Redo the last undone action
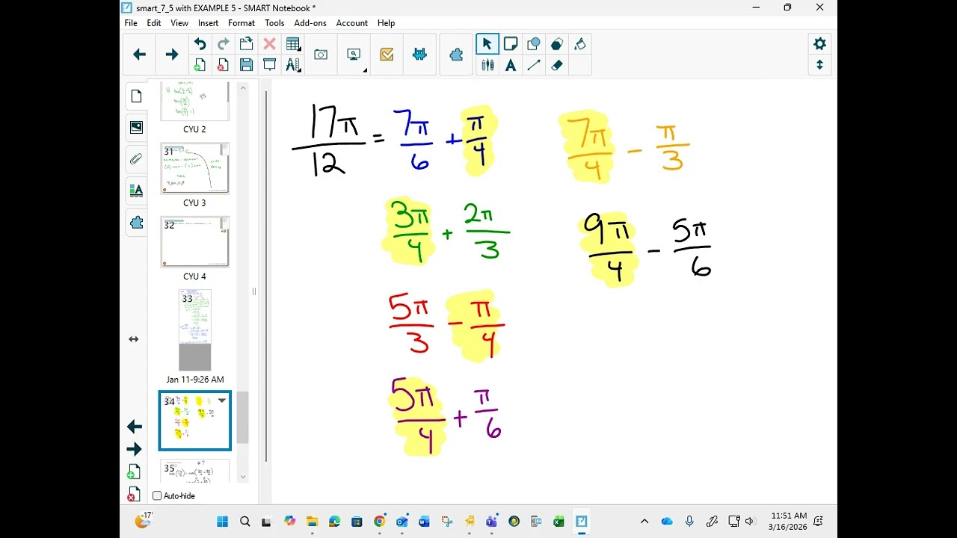 pos(223,44)
